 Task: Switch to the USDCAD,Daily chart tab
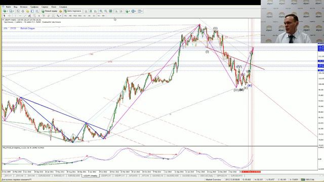coord(206,176)
